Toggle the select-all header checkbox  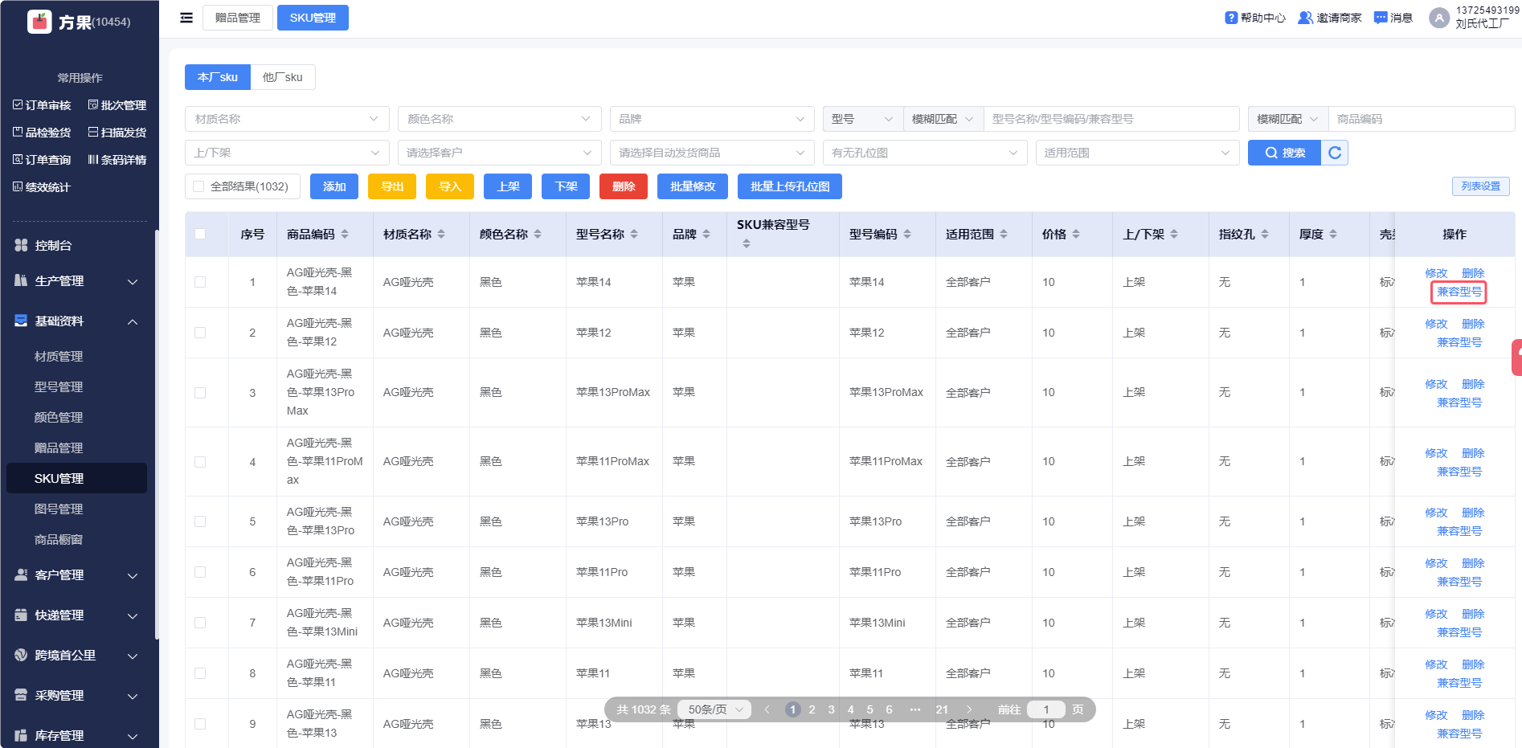click(x=200, y=234)
